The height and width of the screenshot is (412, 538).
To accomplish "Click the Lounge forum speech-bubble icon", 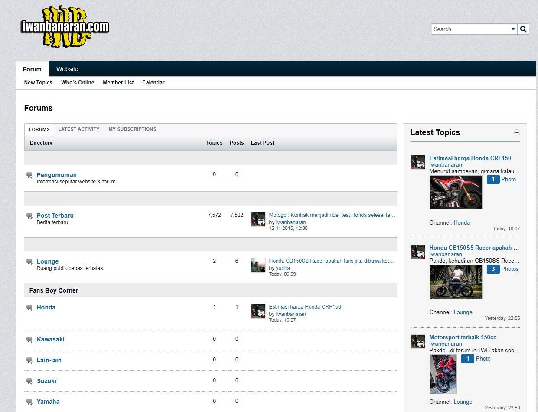I will click(x=30, y=262).
